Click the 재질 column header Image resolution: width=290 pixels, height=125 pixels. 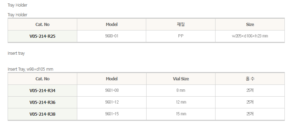[x=181, y=24]
